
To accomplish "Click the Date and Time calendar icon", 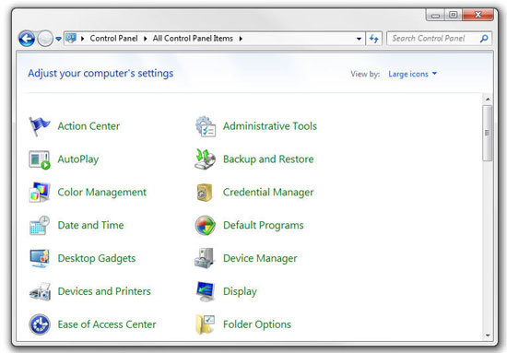I will point(39,225).
